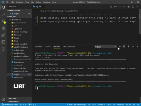Open .eslintrc.json in the explorer
The image size is (141, 106).
click(x=19, y=50)
